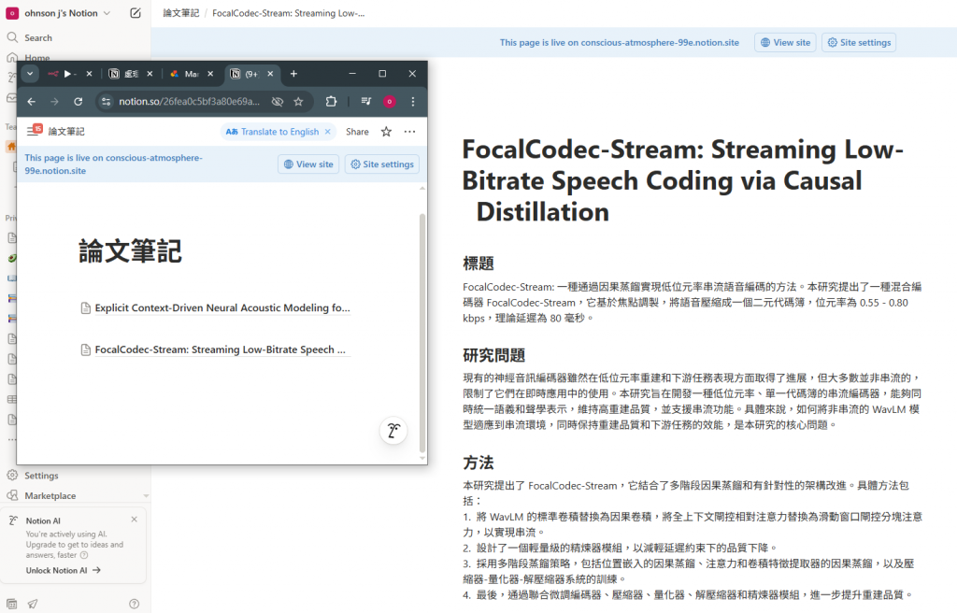
Task: Create a new page with the compose icon
Action: [136, 13]
